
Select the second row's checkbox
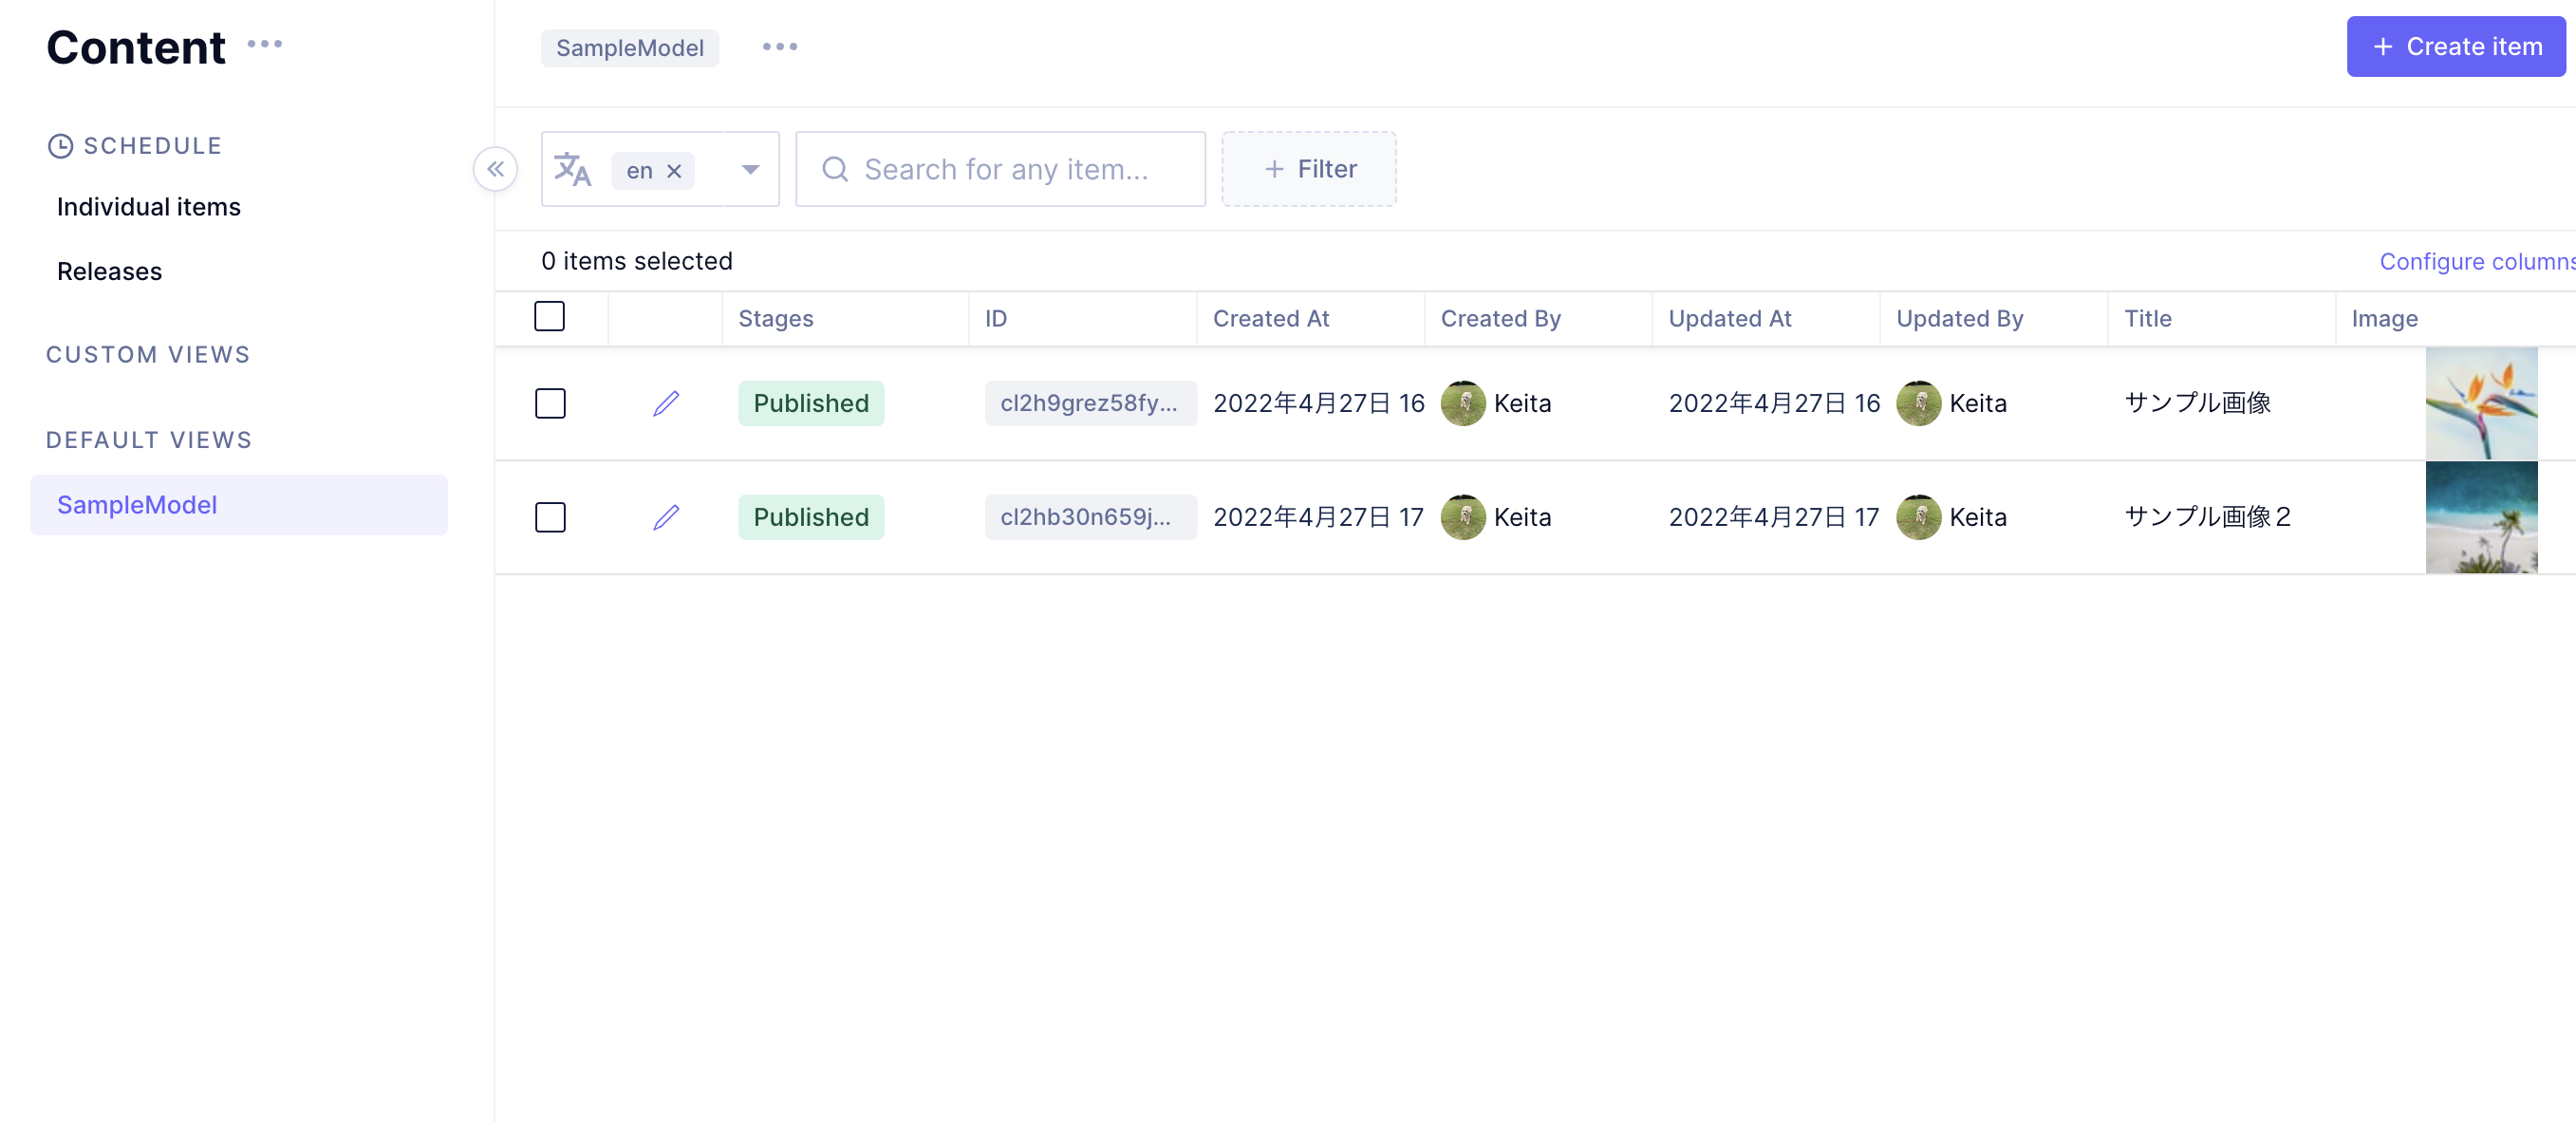(550, 517)
